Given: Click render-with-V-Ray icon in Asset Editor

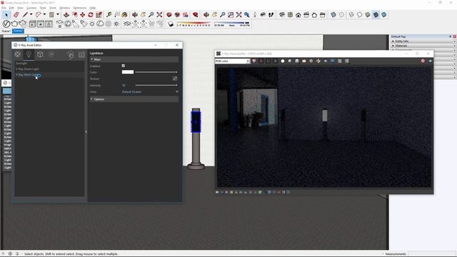Looking at the screenshot, I should (71, 54).
